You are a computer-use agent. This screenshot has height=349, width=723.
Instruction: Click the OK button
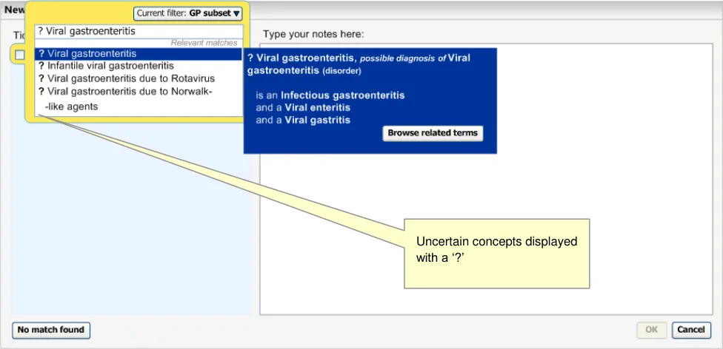[651, 330]
